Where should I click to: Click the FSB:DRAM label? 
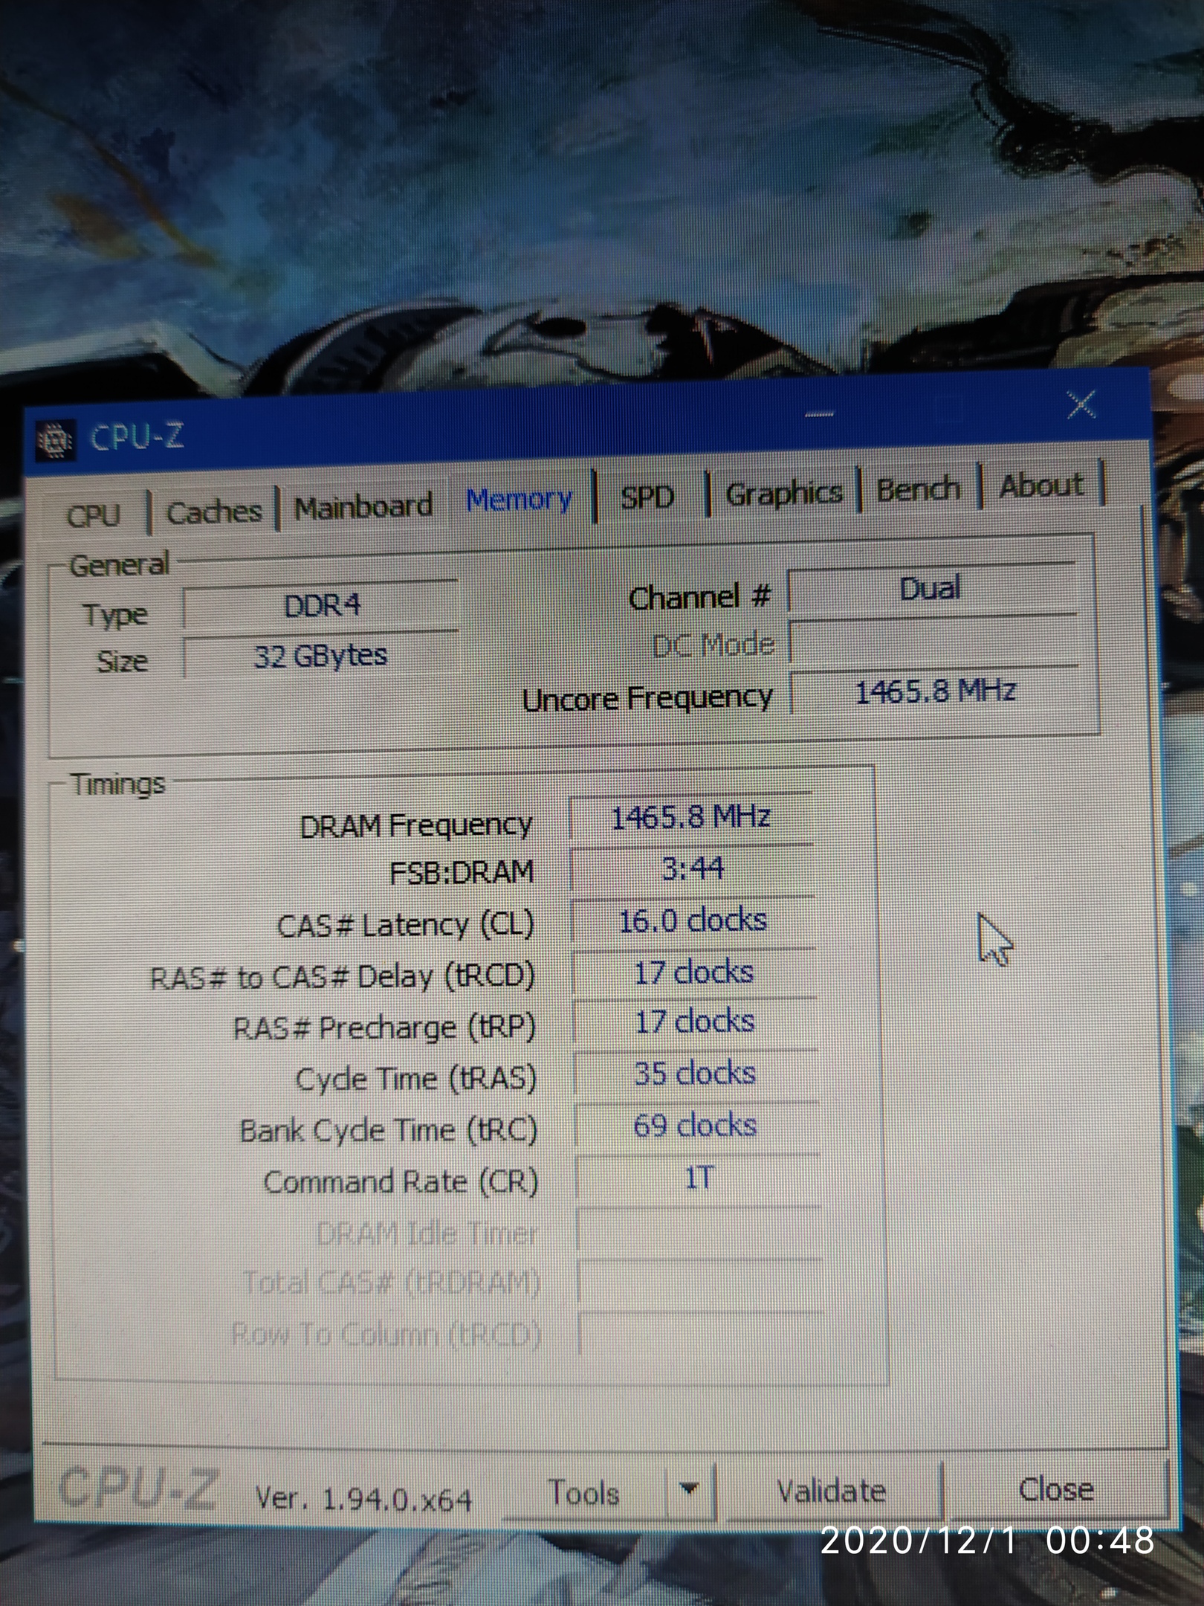click(462, 873)
